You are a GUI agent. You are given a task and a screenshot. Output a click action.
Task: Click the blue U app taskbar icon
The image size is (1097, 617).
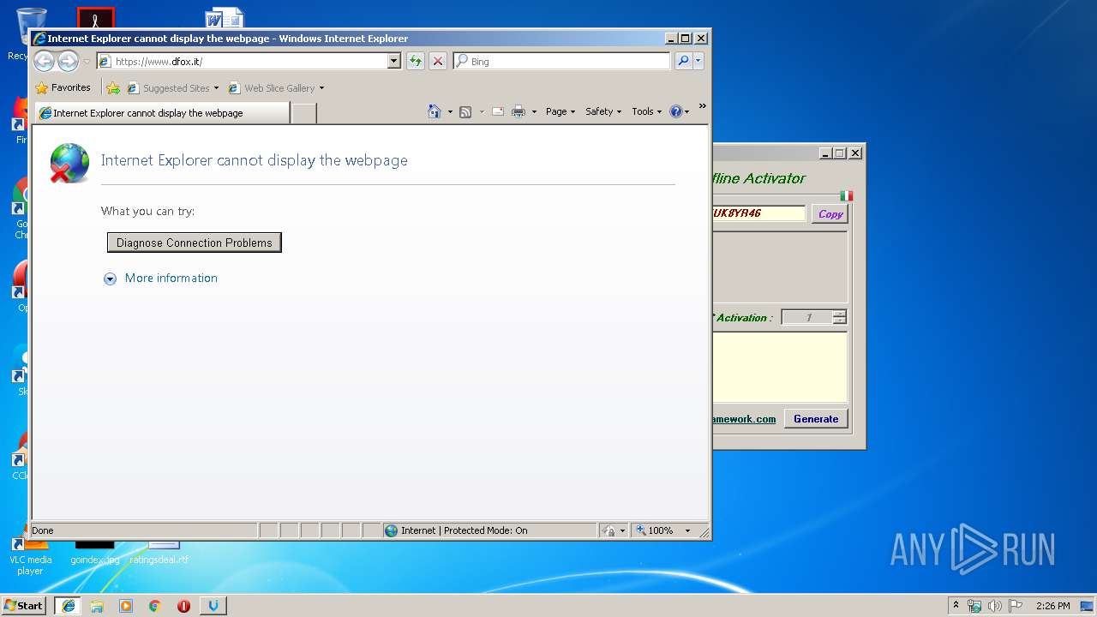tap(213, 606)
